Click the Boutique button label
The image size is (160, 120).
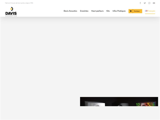(137, 11)
